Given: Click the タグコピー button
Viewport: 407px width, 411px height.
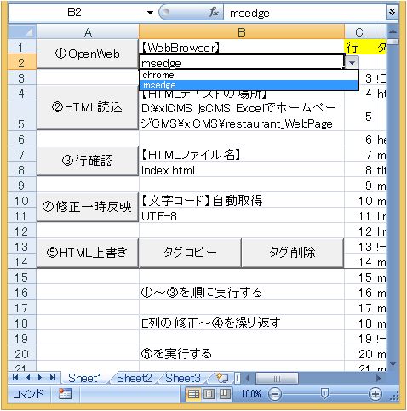Looking at the screenshot, I should pos(190,253).
